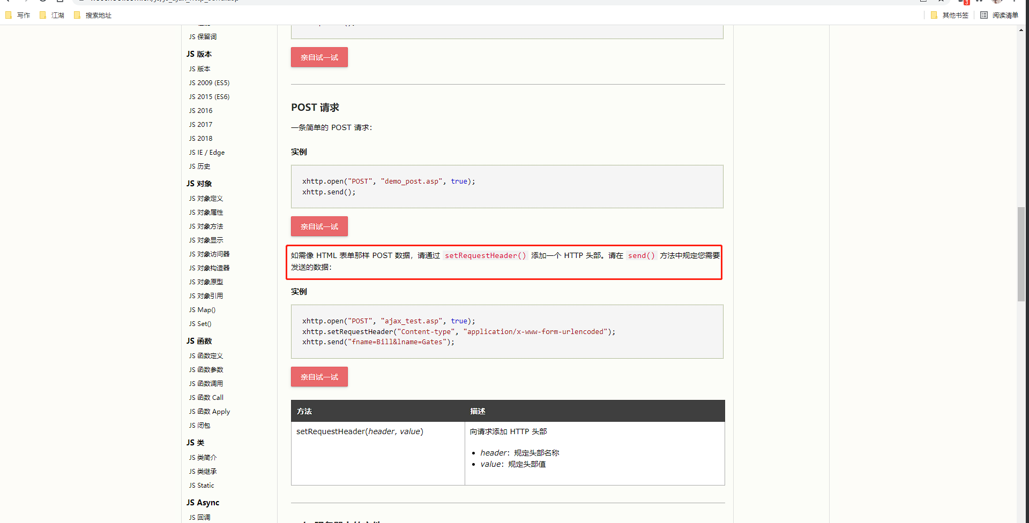This screenshot has width=1029, height=523.
Task: Click the vertical page scrollbar thumb
Action: click(1021, 254)
